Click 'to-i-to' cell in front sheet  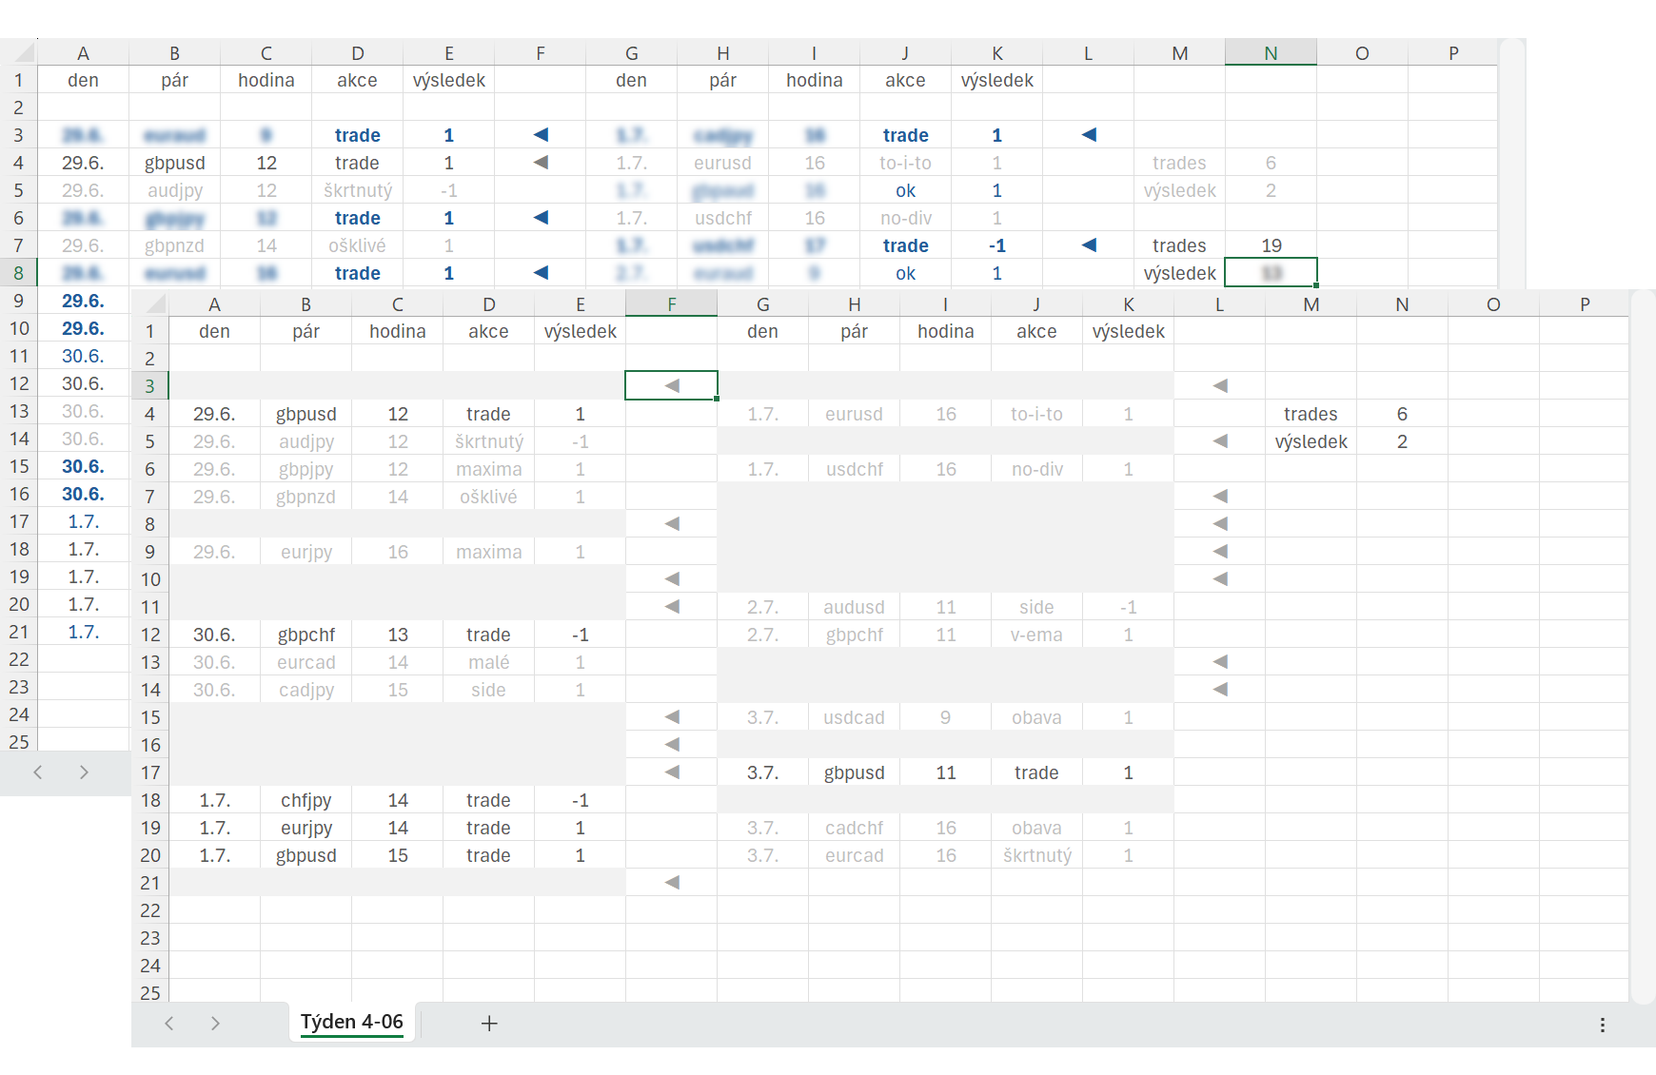1037,414
